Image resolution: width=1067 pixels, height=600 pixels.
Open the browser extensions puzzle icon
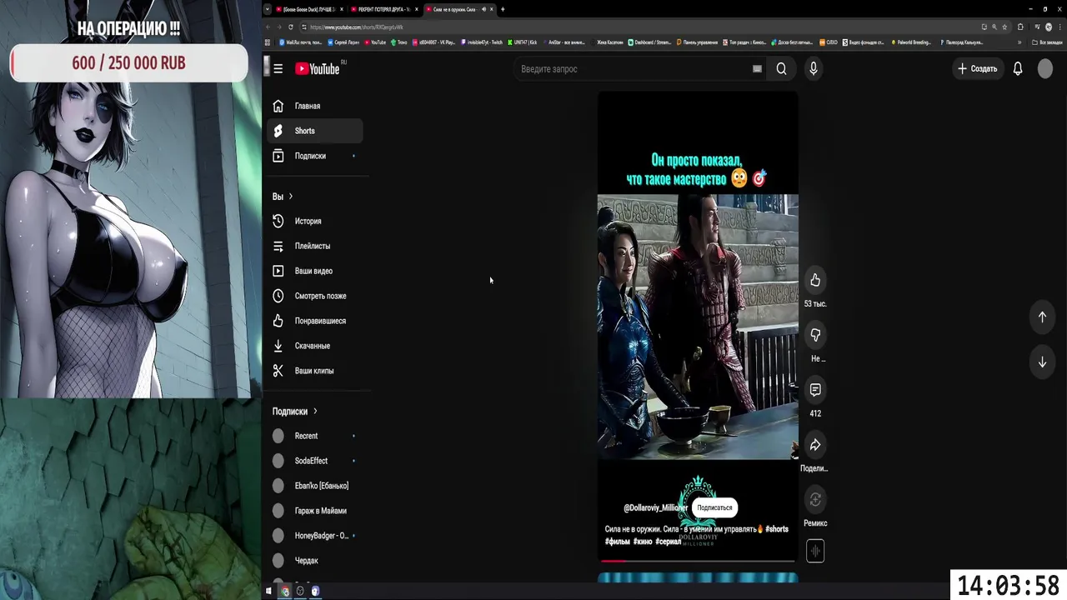(1020, 27)
